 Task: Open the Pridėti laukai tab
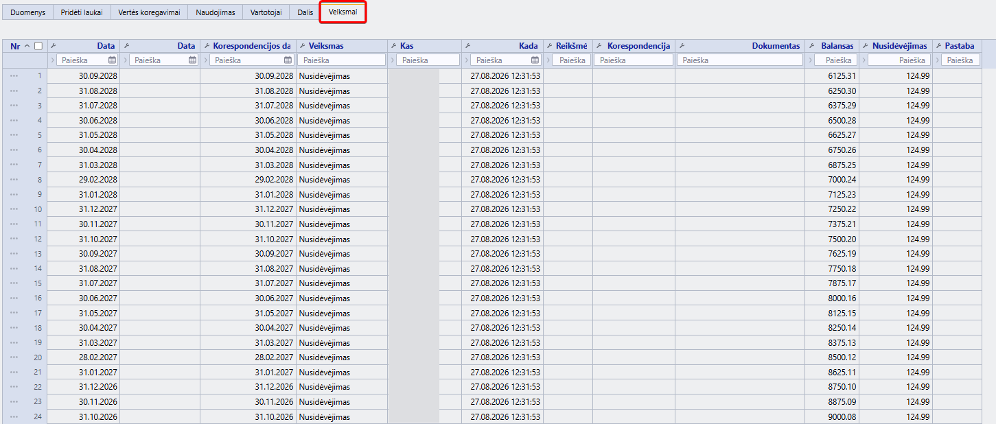[x=82, y=12]
